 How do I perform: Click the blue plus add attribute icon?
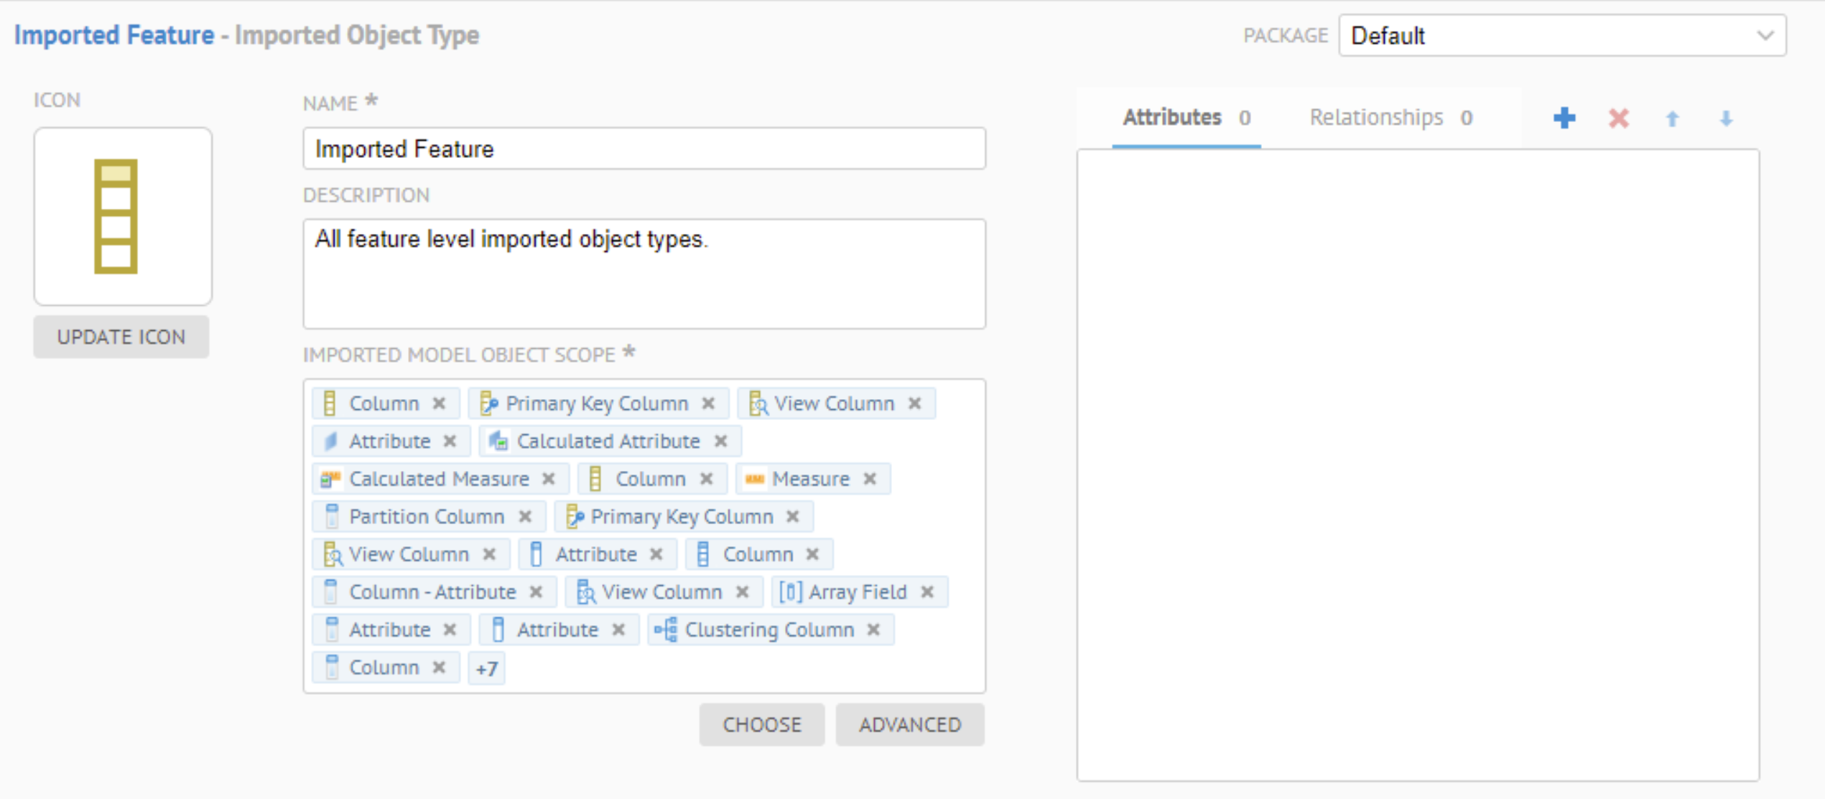coord(1564,118)
